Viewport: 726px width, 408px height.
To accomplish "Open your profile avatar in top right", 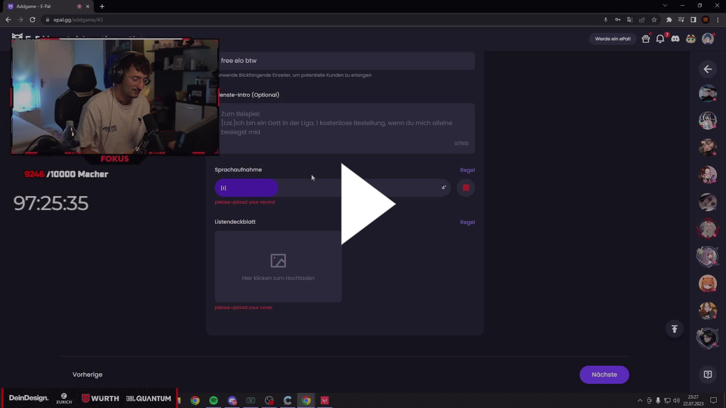I will click(x=709, y=39).
